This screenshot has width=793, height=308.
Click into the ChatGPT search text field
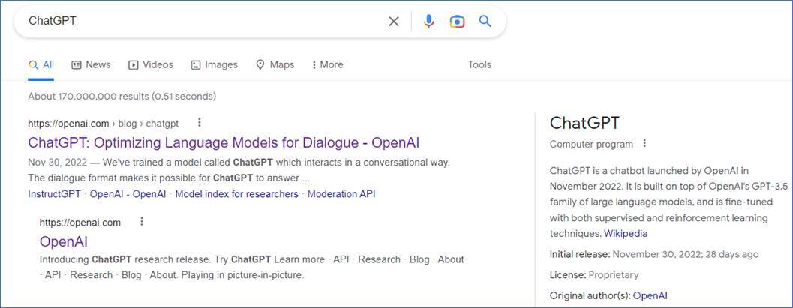point(203,22)
